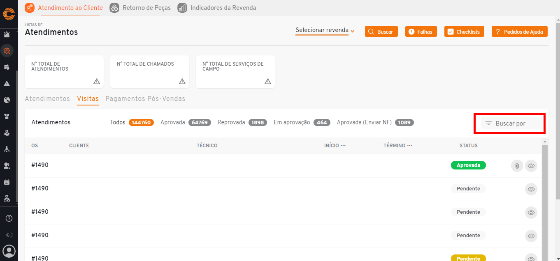This screenshot has height=261, width=560.
Task: Switch to Retorno de Peças tab
Action: click(140, 8)
